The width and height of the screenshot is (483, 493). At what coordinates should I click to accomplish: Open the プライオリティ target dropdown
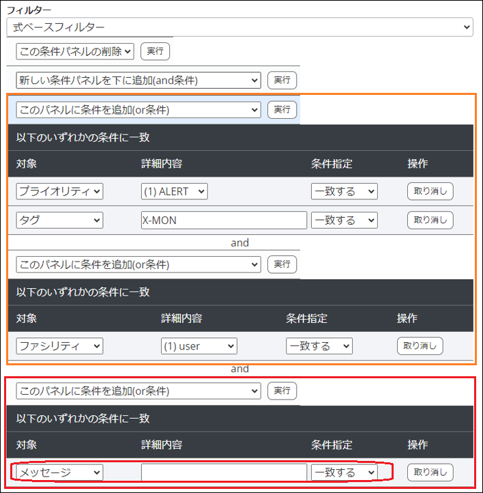59,191
